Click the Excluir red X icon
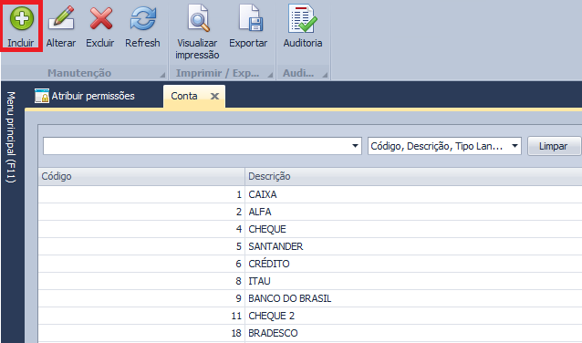582x343 pixels. pyautogui.click(x=101, y=18)
